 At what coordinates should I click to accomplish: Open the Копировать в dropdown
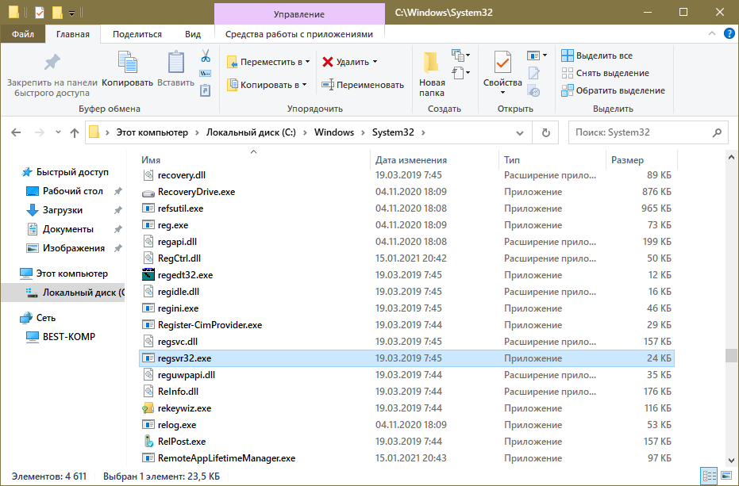(267, 85)
